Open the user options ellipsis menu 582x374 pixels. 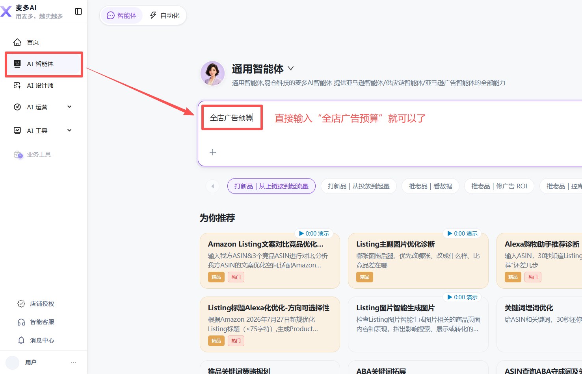tap(73, 362)
